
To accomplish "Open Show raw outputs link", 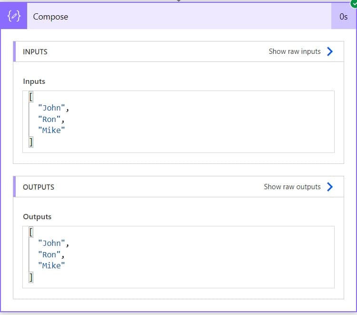I will coord(292,187).
